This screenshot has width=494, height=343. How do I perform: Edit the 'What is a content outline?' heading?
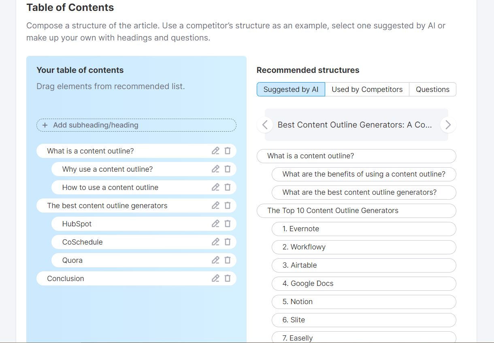[215, 151]
